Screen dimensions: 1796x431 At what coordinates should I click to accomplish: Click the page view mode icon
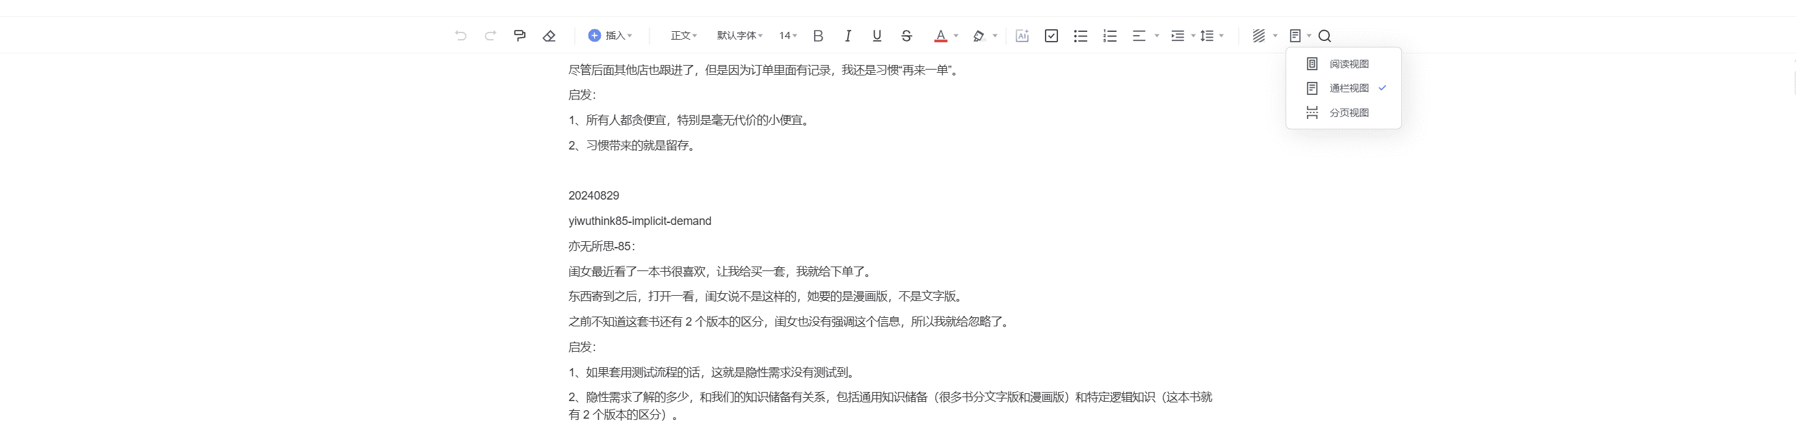point(1295,36)
